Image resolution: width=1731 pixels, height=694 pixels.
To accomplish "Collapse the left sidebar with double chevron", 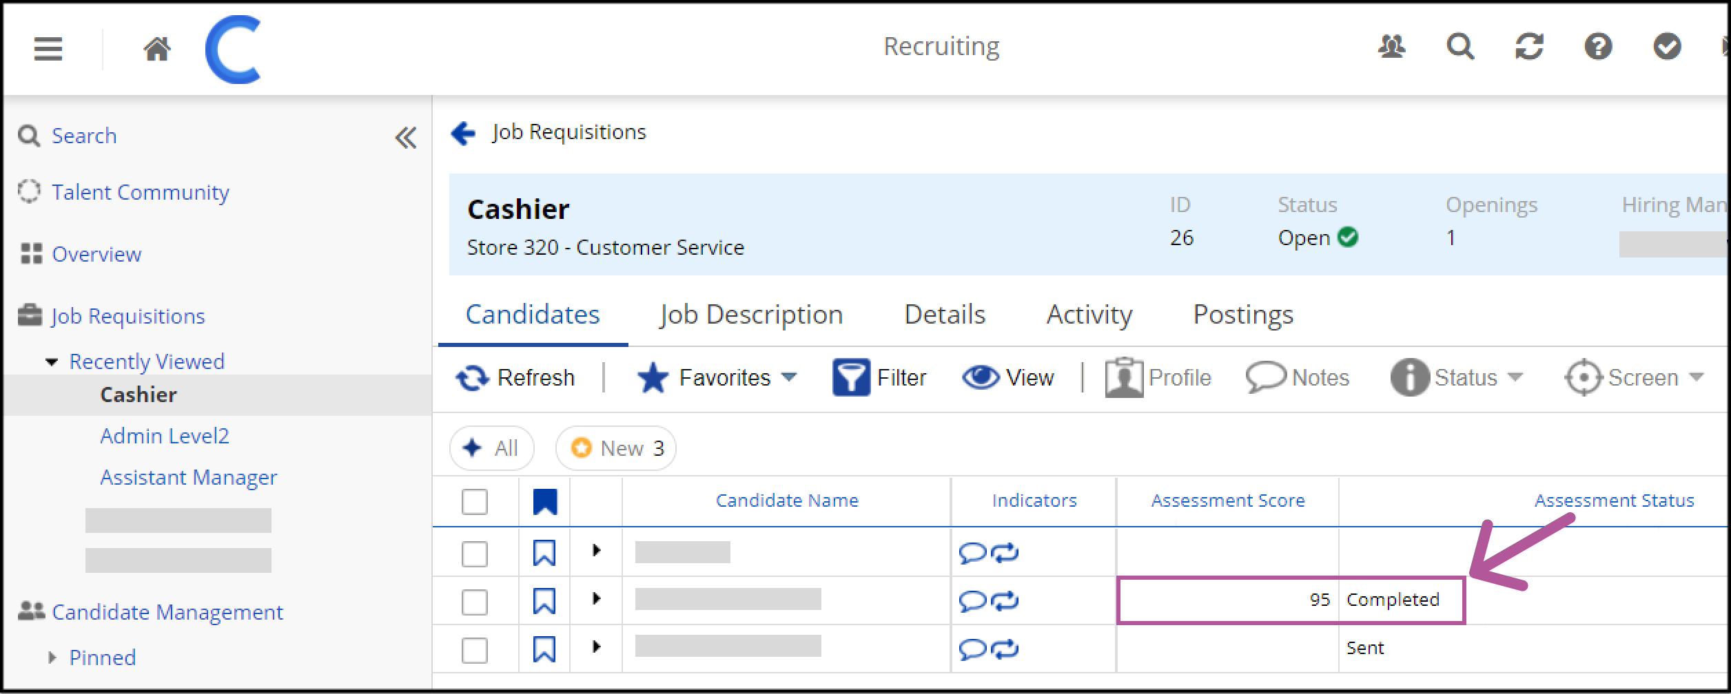I will tap(406, 138).
